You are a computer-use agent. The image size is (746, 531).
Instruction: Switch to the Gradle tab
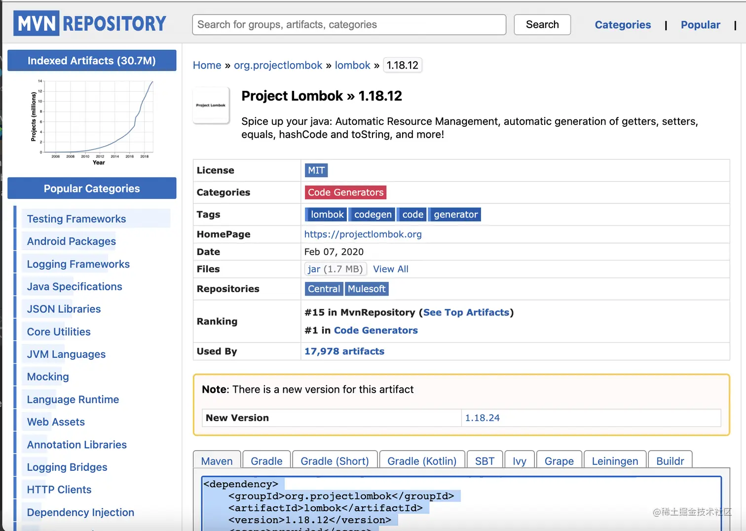(x=267, y=459)
